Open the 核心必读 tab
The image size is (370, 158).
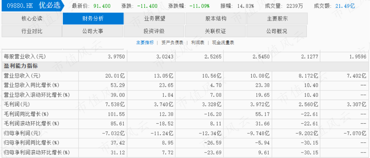[32, 19]
